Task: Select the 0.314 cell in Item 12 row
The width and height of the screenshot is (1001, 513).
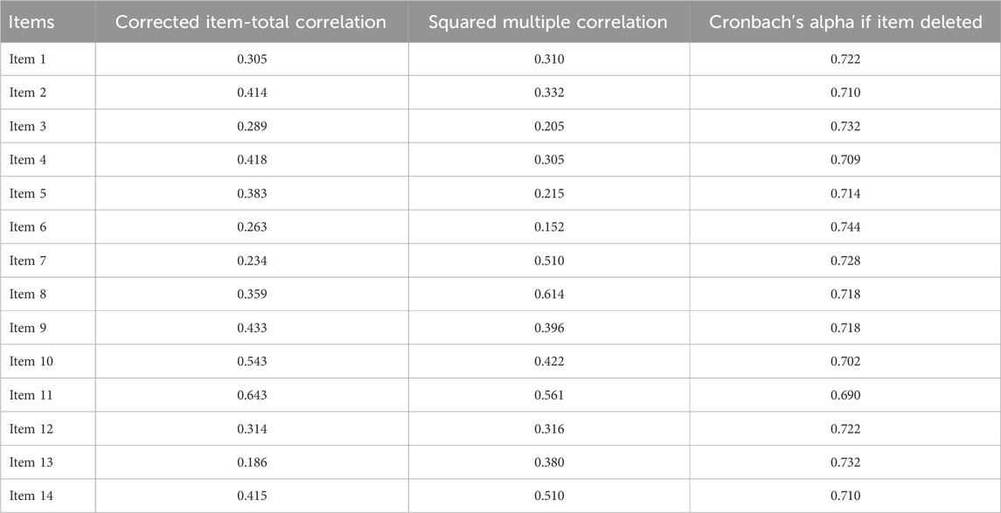Action: click(x=252, y=429)
